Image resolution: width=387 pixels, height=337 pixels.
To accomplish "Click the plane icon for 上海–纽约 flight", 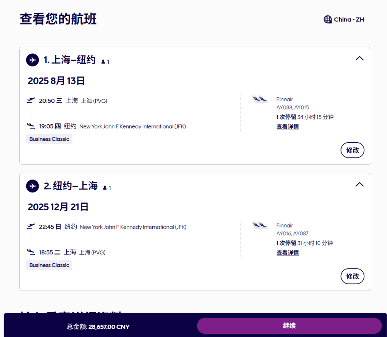I will pos(32,60).
